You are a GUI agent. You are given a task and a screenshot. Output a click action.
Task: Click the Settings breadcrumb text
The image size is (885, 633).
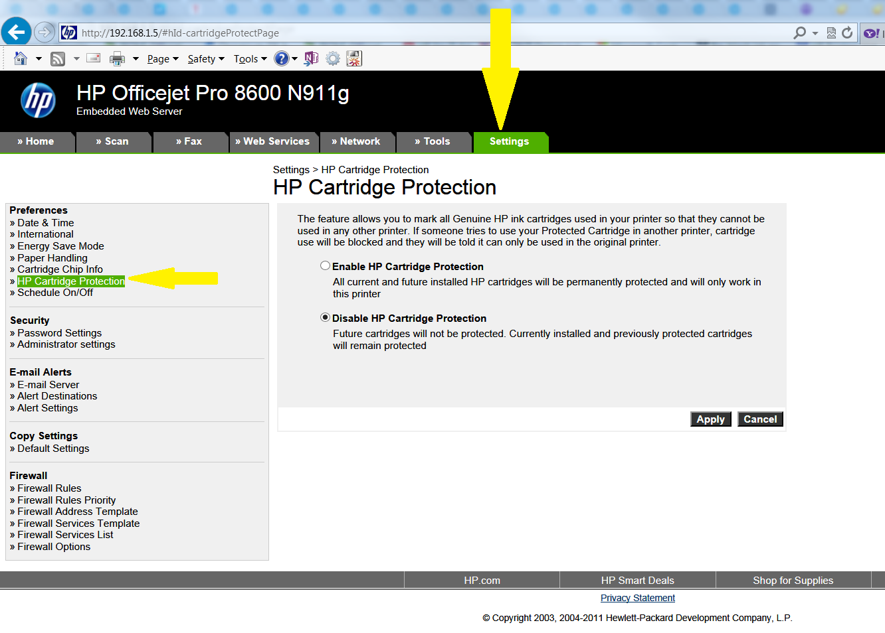(291, 170)
